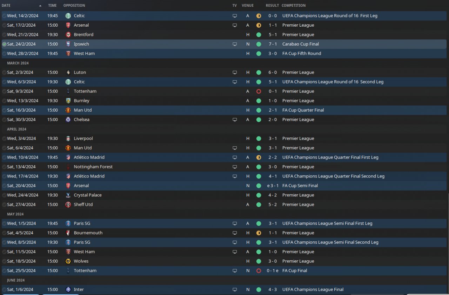Click the Ipswich club badge icon
This screenshot has width=449, height=295.
coord(68,44)
